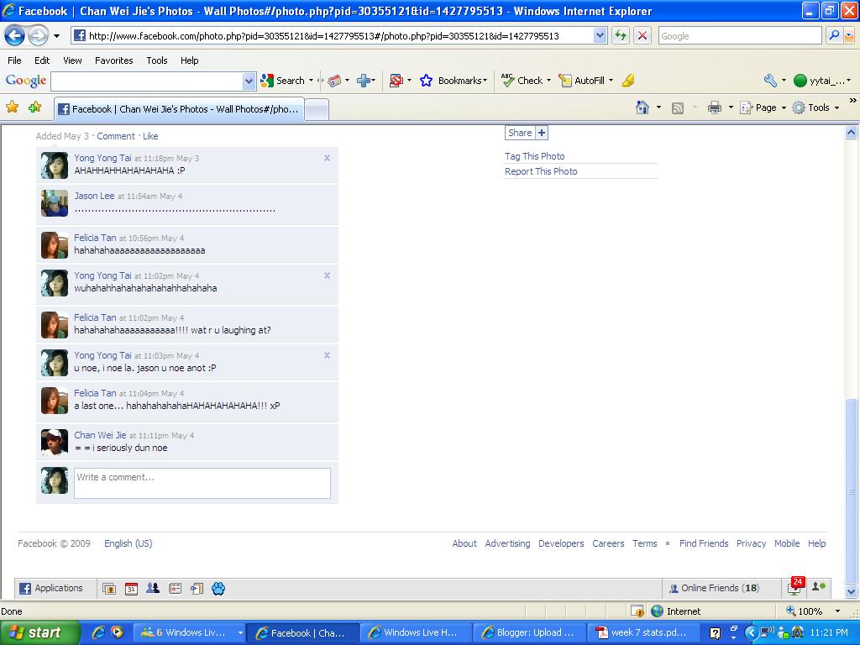Click Google toolbar blue plus icon
The image size is (860, 645).
coord(363,81)
